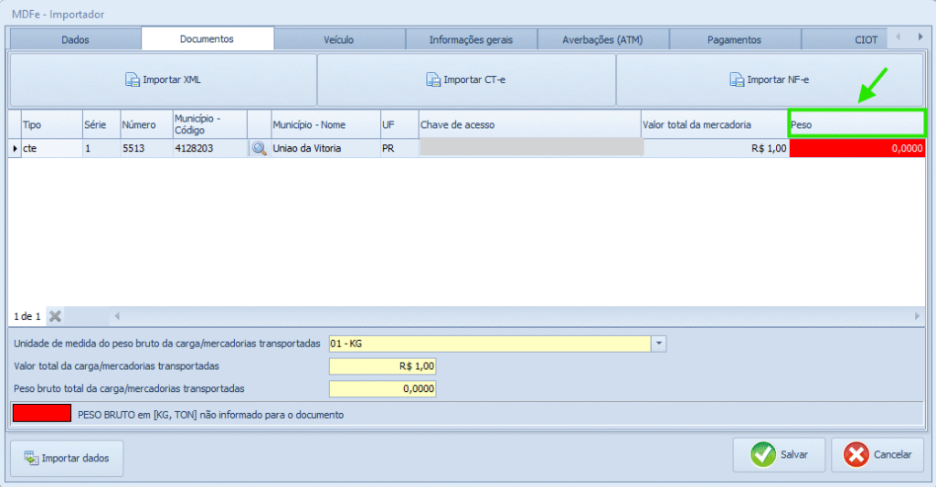Open the Pagamentos tab
The height and width of the screenshot is (487, 936).
point(734,39)
